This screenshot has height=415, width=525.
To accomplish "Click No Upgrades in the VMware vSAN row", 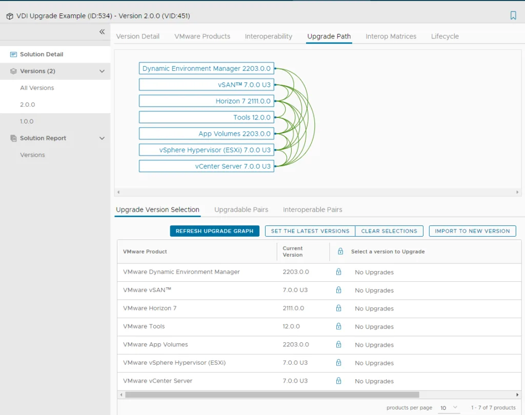I will (374, 290).
